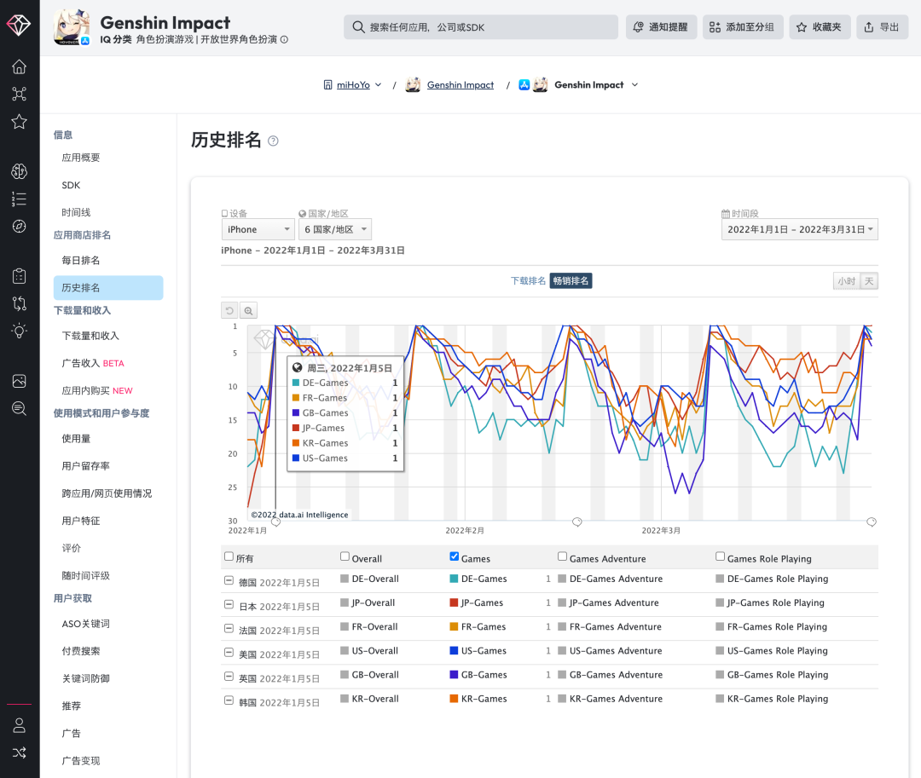Click inside the app search input field

tap(480, 26)
